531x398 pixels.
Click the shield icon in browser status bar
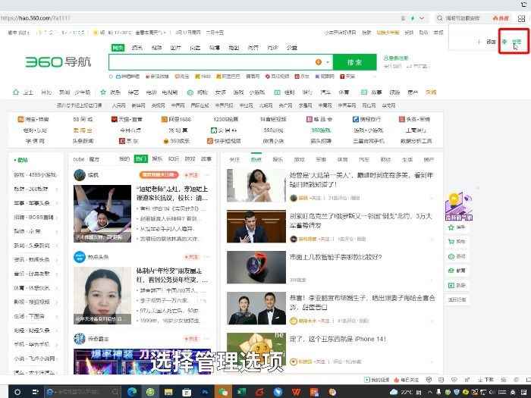(x=429, y=380)
